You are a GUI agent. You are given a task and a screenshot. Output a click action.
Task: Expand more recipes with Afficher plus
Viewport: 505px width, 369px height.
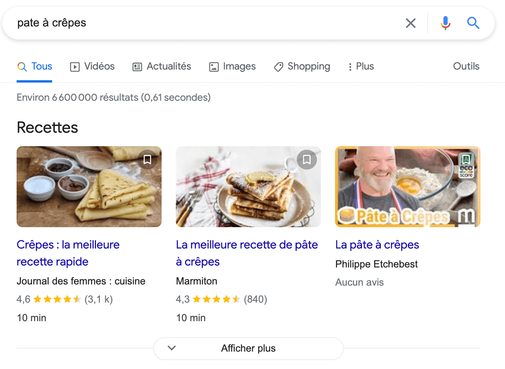[248, 348]
